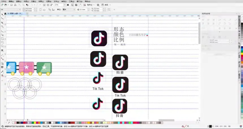Select the Polygon tool
Screen dimensions: 243x129
2,46
